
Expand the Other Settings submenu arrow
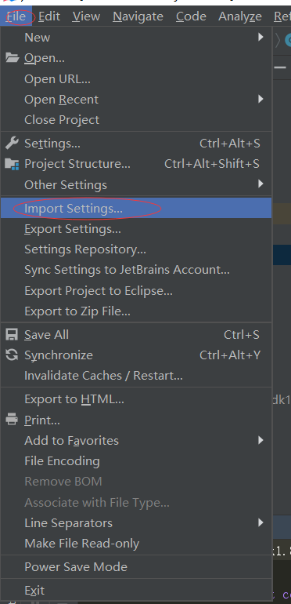point(260,184)
